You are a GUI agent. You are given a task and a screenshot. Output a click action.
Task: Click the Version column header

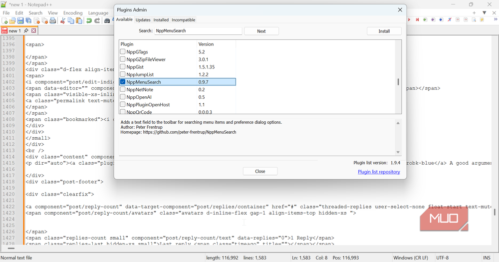tap(216, 44)
